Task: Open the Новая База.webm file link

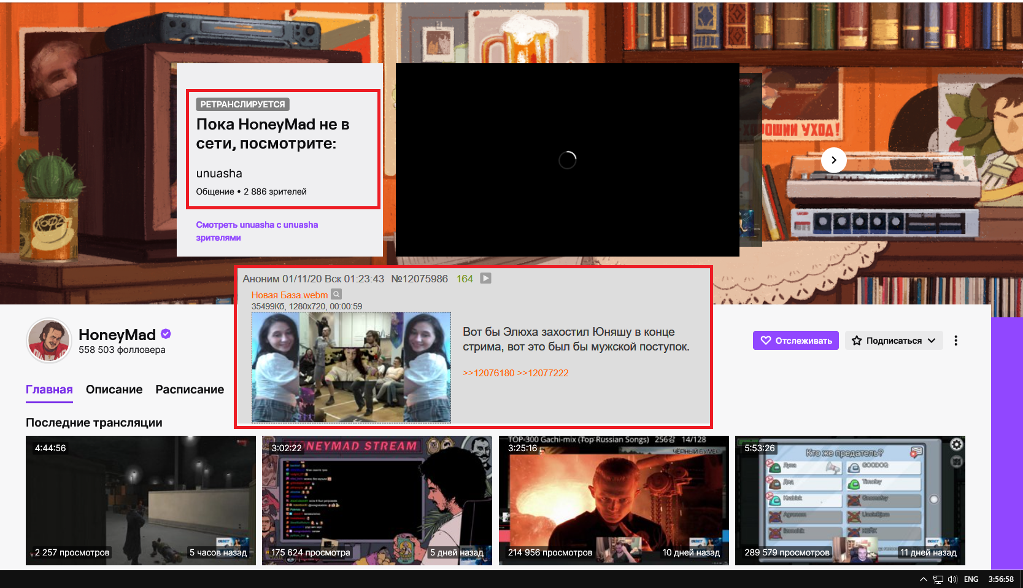Action: pos(290,295)
